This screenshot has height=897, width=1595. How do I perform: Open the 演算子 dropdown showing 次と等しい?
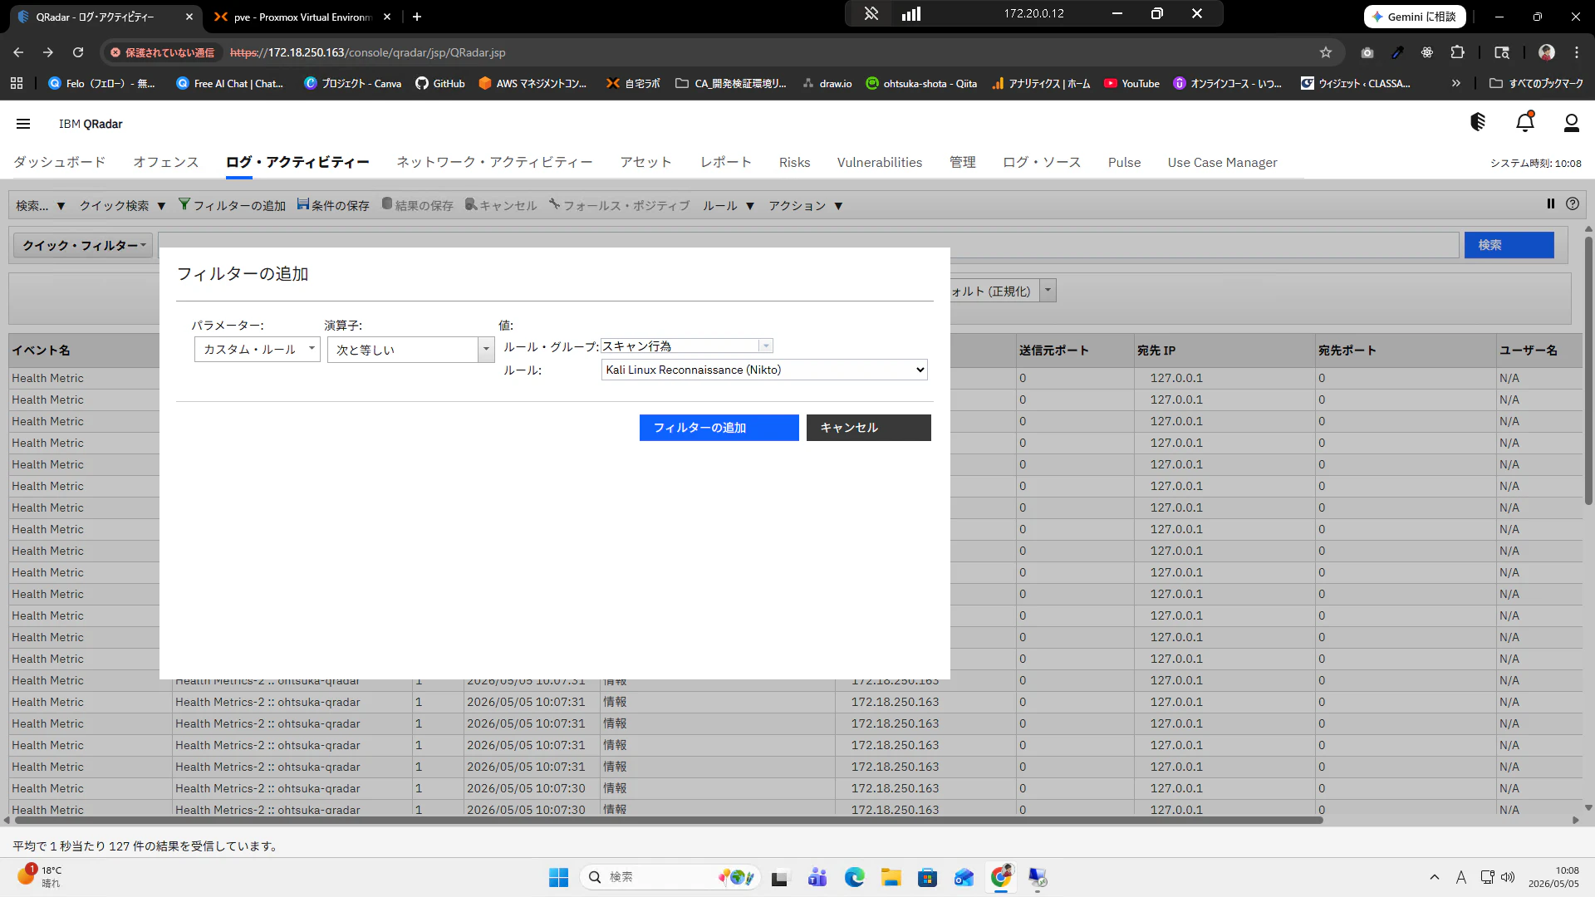point(410,350)
